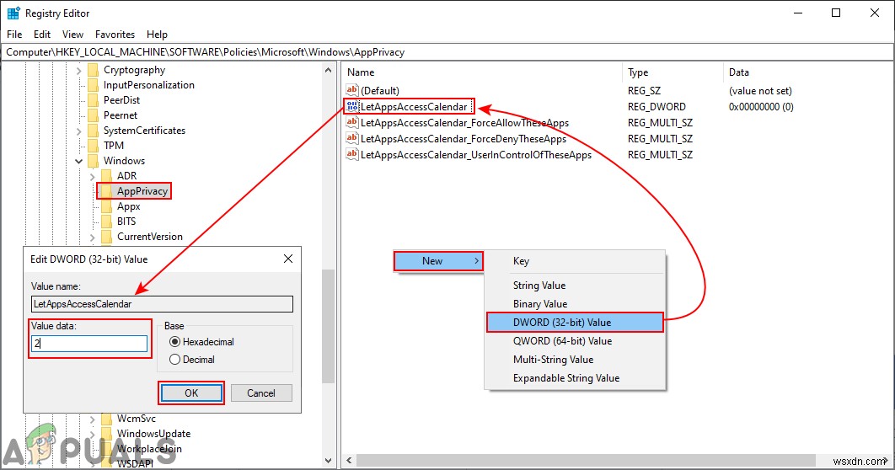895x470 pixels.
Task: Click tree pane scroll up arrow
Action: (328, 70)
